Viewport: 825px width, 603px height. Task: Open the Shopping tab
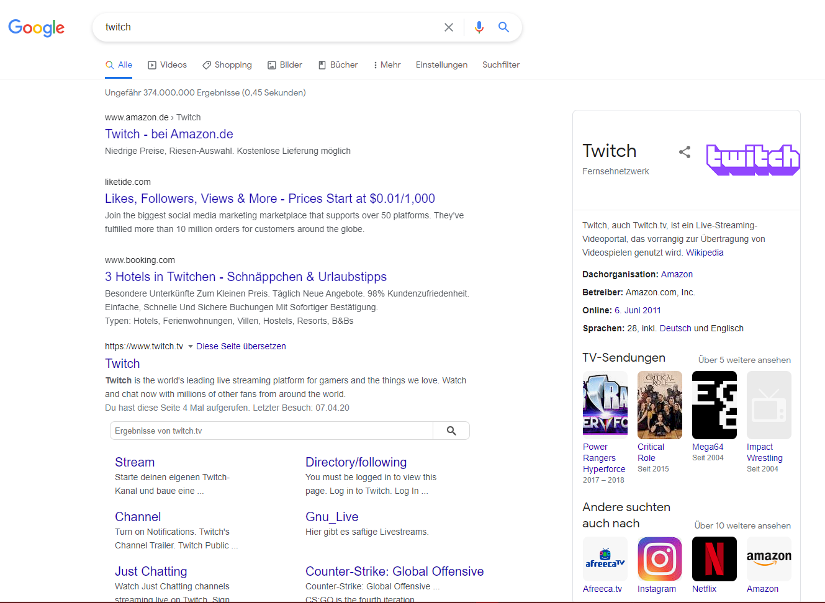227,65
